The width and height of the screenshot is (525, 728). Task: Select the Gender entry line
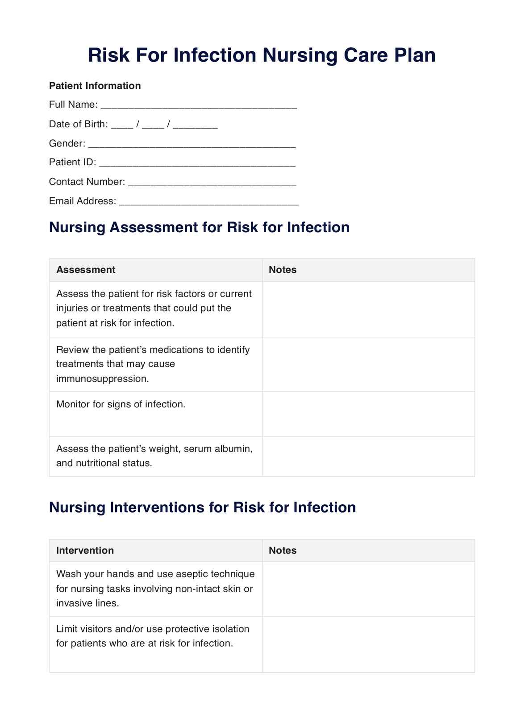(192, 144)
